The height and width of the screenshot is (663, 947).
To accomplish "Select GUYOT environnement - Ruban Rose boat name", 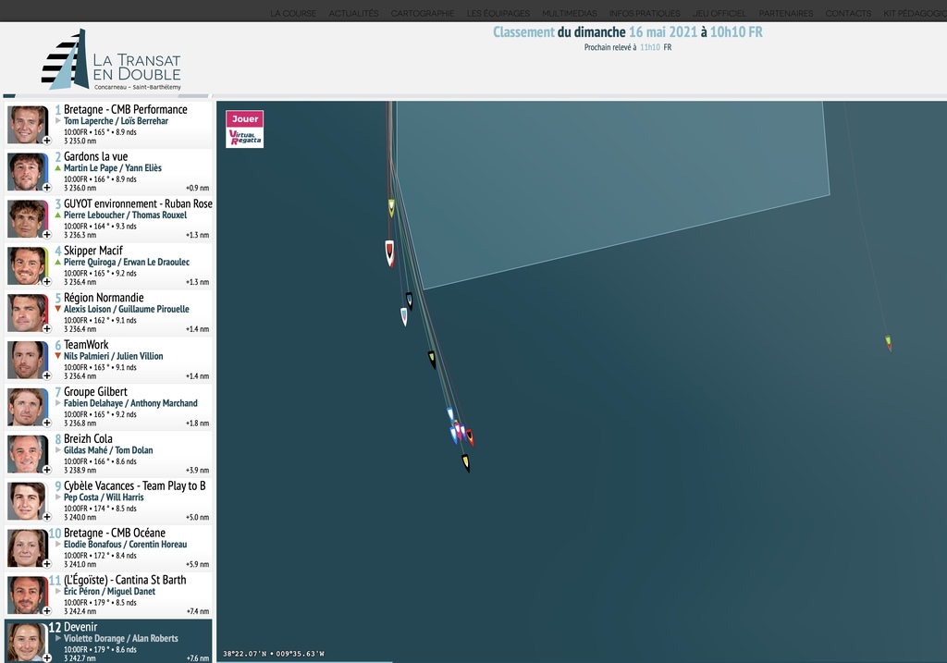I will [x=138, y=203].
